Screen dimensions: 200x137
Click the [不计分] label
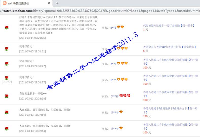click(x=7, y=82)
